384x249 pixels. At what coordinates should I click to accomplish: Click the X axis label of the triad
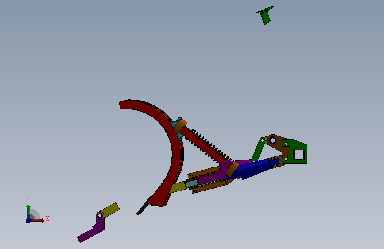[x=47, y=218]
